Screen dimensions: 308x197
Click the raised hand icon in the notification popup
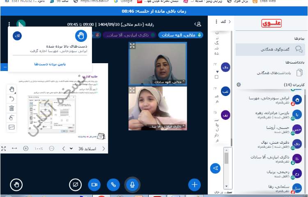coord(81,36)
